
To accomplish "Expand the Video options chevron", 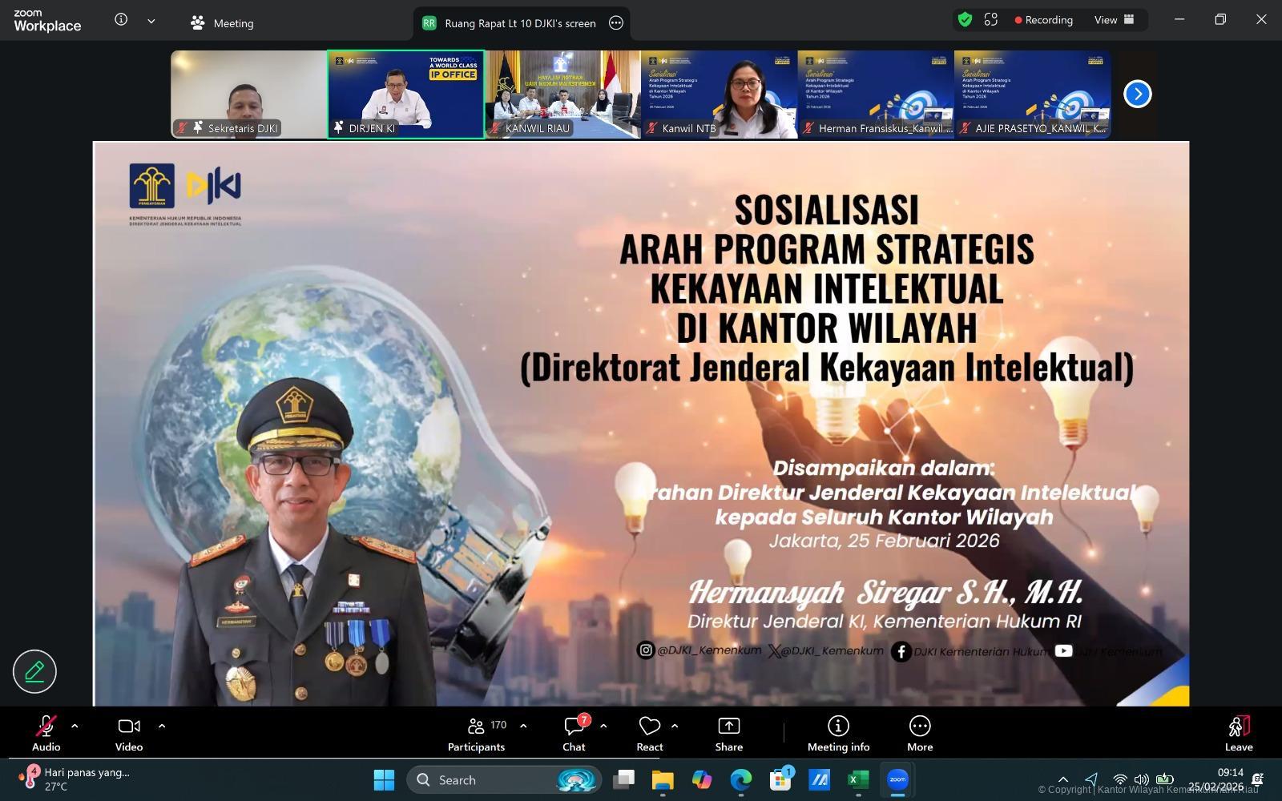I will pyautogui.click(x=161, y=726).
